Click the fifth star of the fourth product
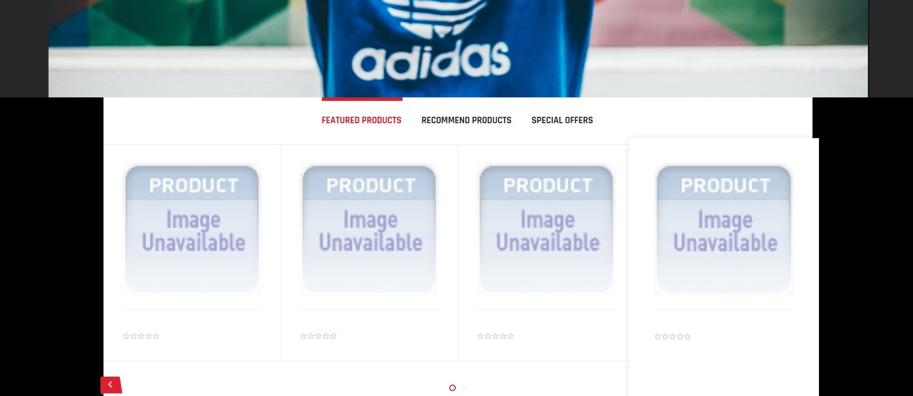The width and height of the screenshot is (913, 396). click(x=688, y=337)
